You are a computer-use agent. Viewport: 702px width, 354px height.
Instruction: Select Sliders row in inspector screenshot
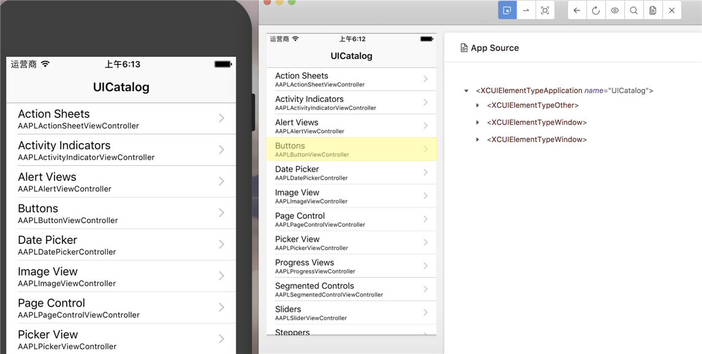click(352, 312)
